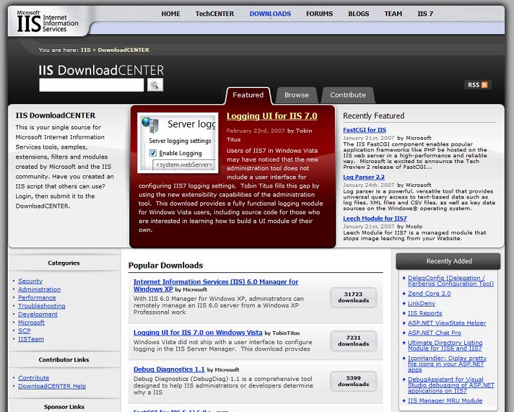
Task: Select the Development category
Action: coord(37,314)
